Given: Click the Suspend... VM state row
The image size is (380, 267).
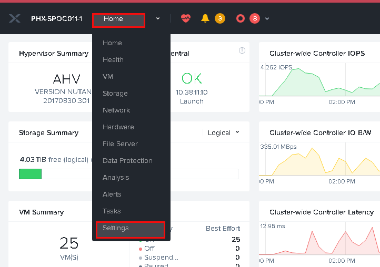Looking at the screenshot, I should (x=189, y=258).
